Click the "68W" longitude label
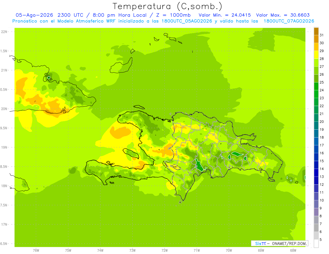 (x=293, y=250)
